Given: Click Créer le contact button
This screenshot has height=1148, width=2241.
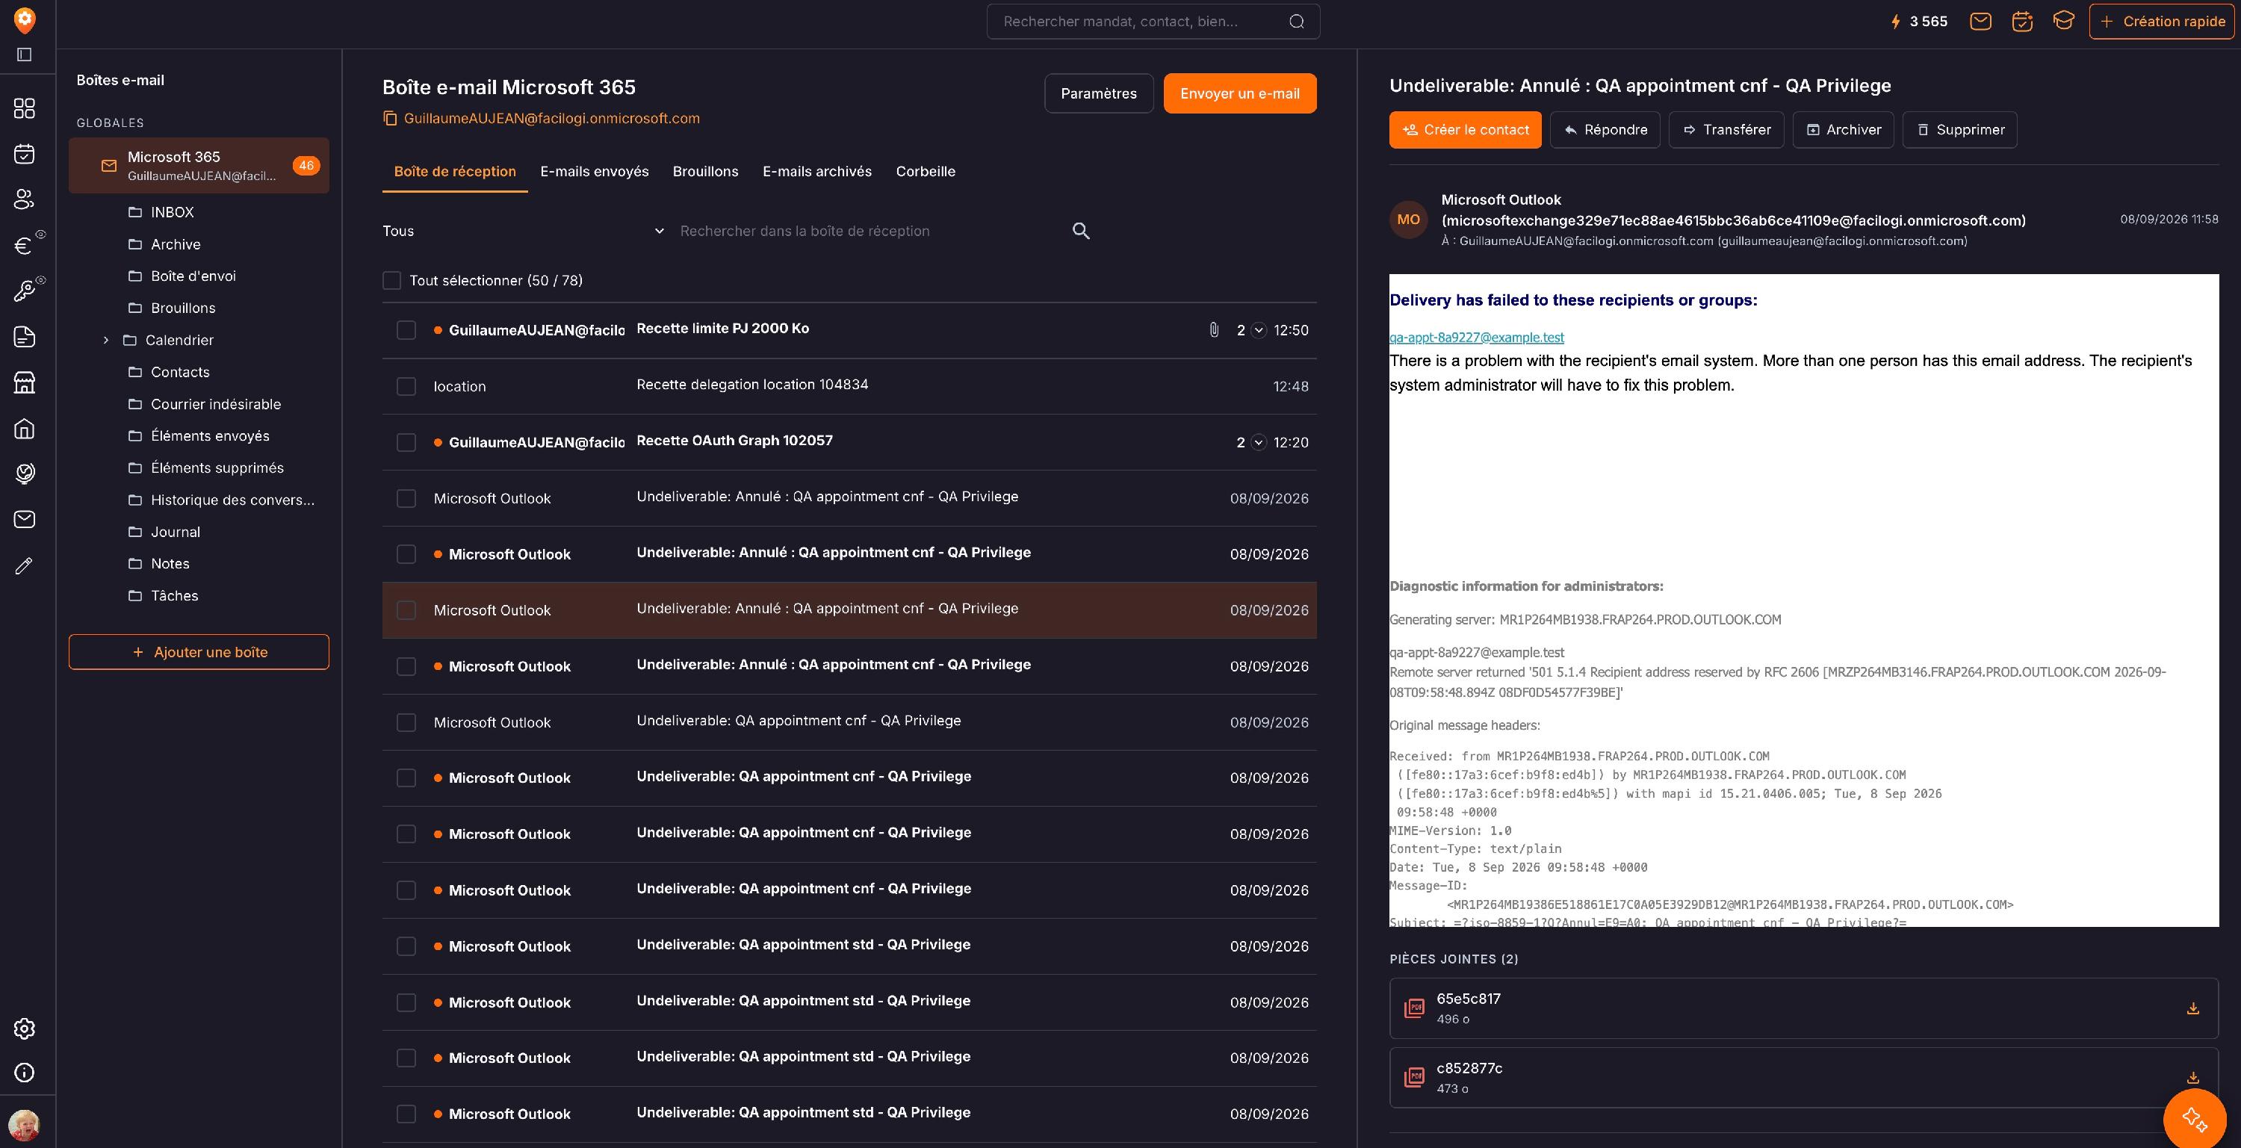Looking at the screenshot, I should 1465,129.
